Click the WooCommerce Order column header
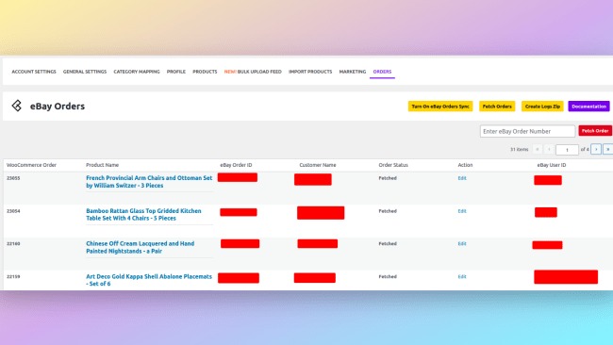The height and width of the screenshot is (345, 613). (31, 165)
